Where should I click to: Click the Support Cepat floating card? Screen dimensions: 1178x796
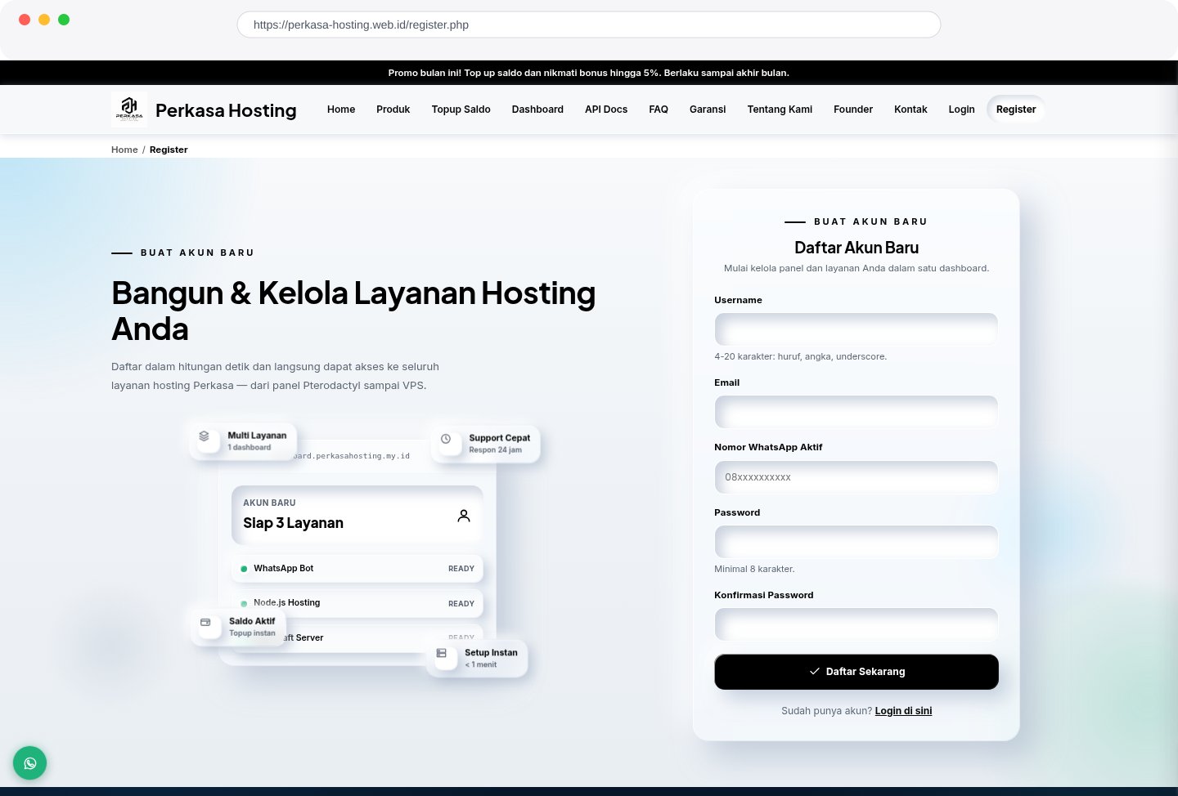click(485, 444)
